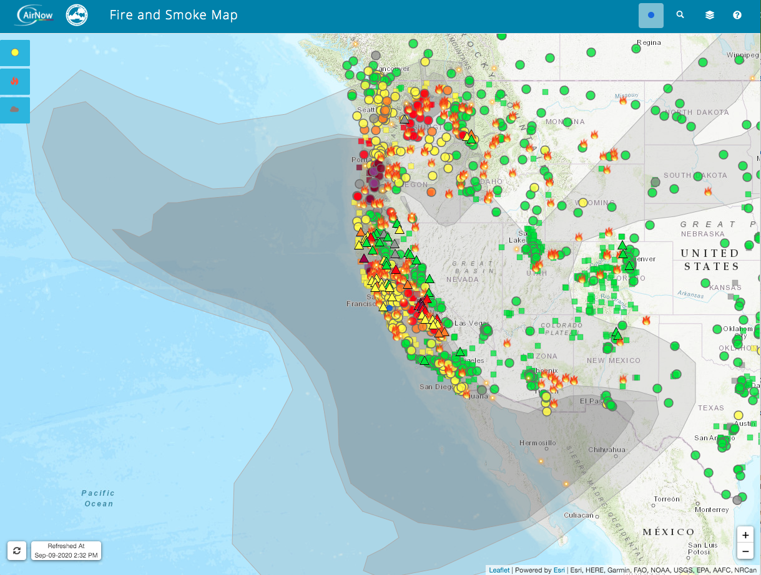Click the interagency partner logo beside AirNow
The width and height of the screenshot is (761, 575).
point(76,15)
